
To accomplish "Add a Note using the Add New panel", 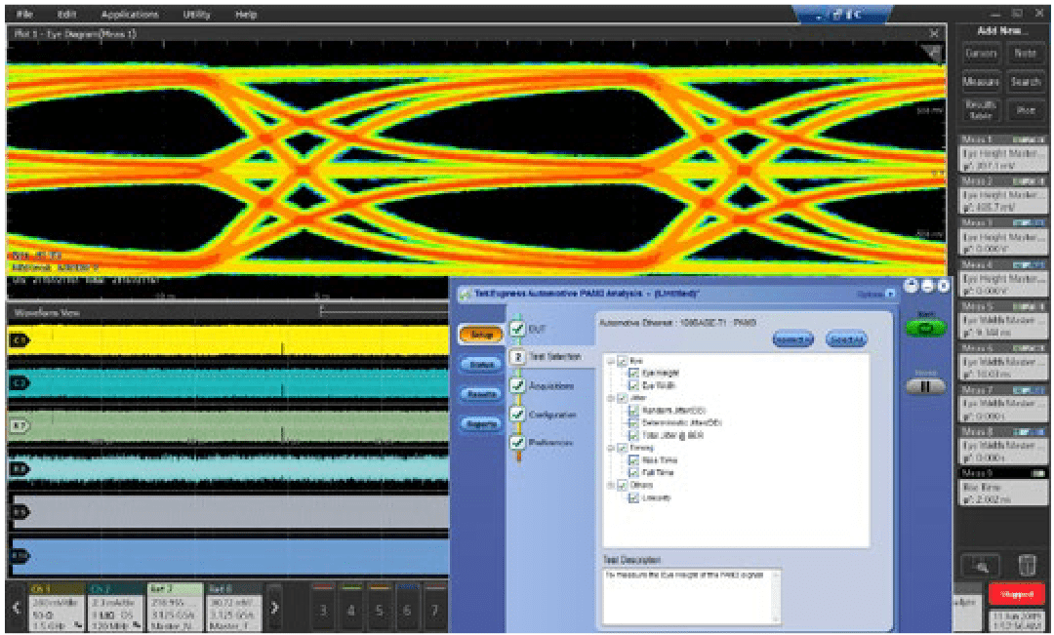I will [x=1025, y=54].
